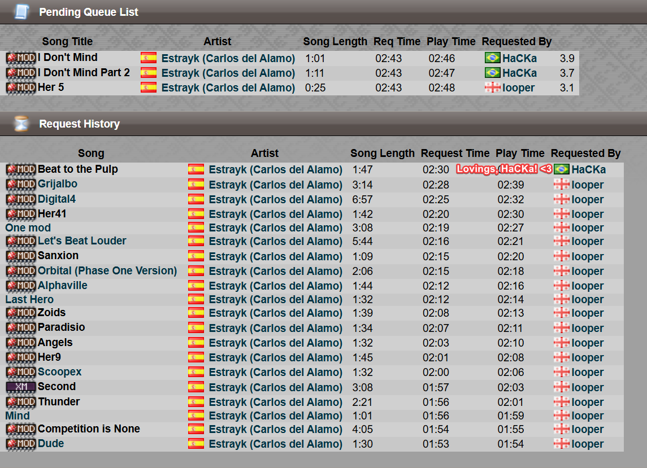Open looper's profile in the Her 5 row
647x468 pixels.
pos(518,88)
